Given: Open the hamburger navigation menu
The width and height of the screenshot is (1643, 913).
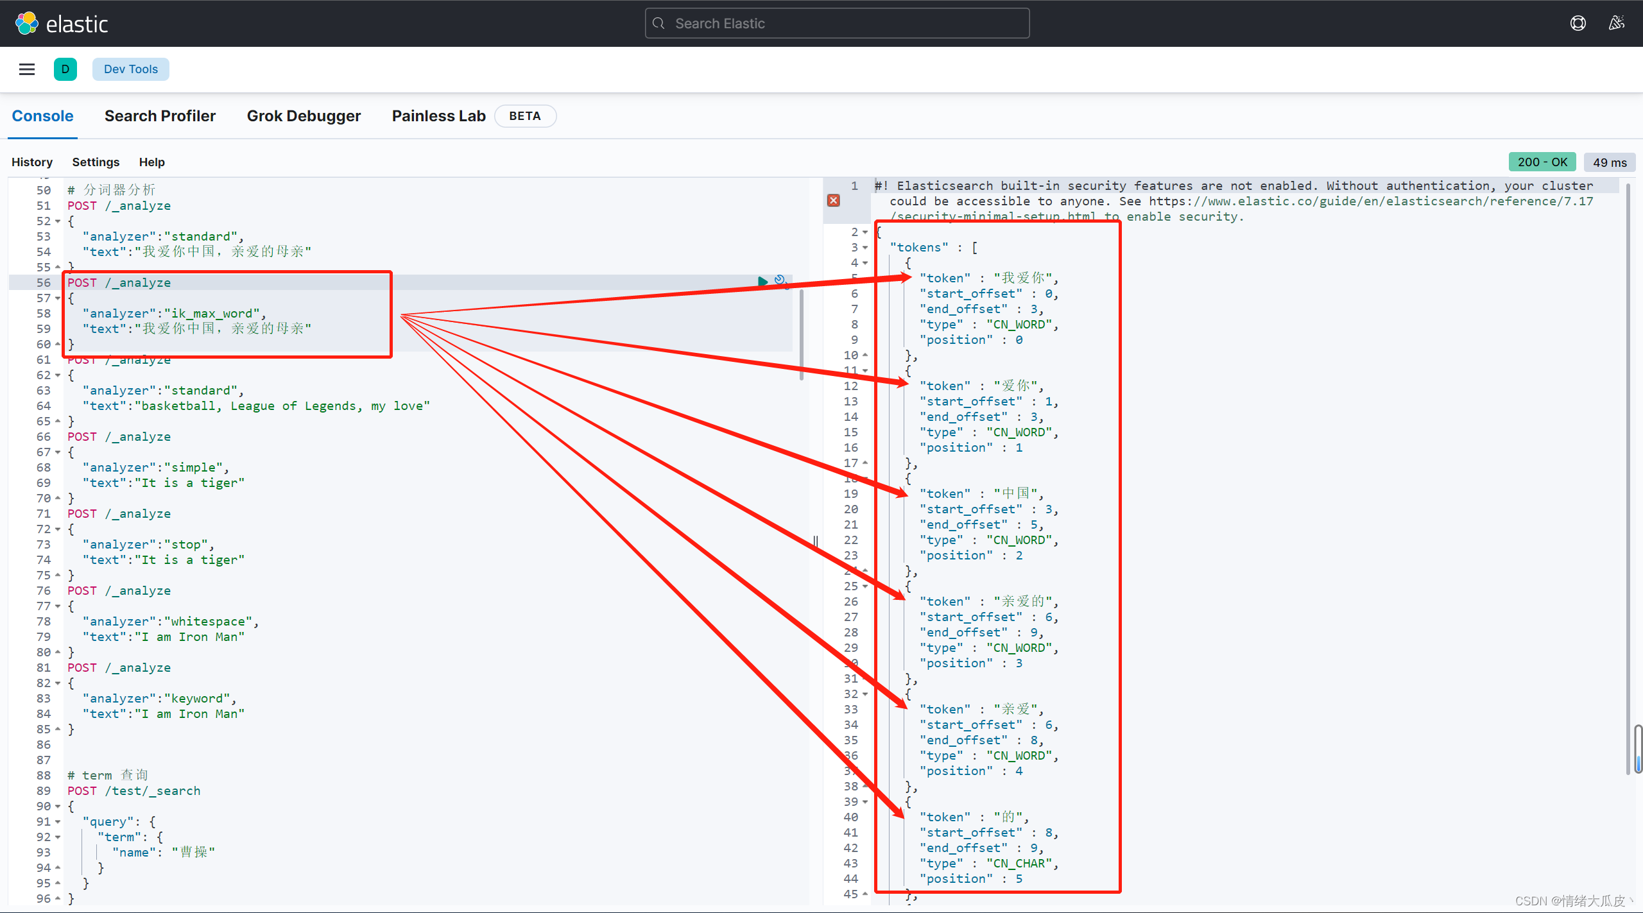Looking at the screenshot, I should click(27, 69).
